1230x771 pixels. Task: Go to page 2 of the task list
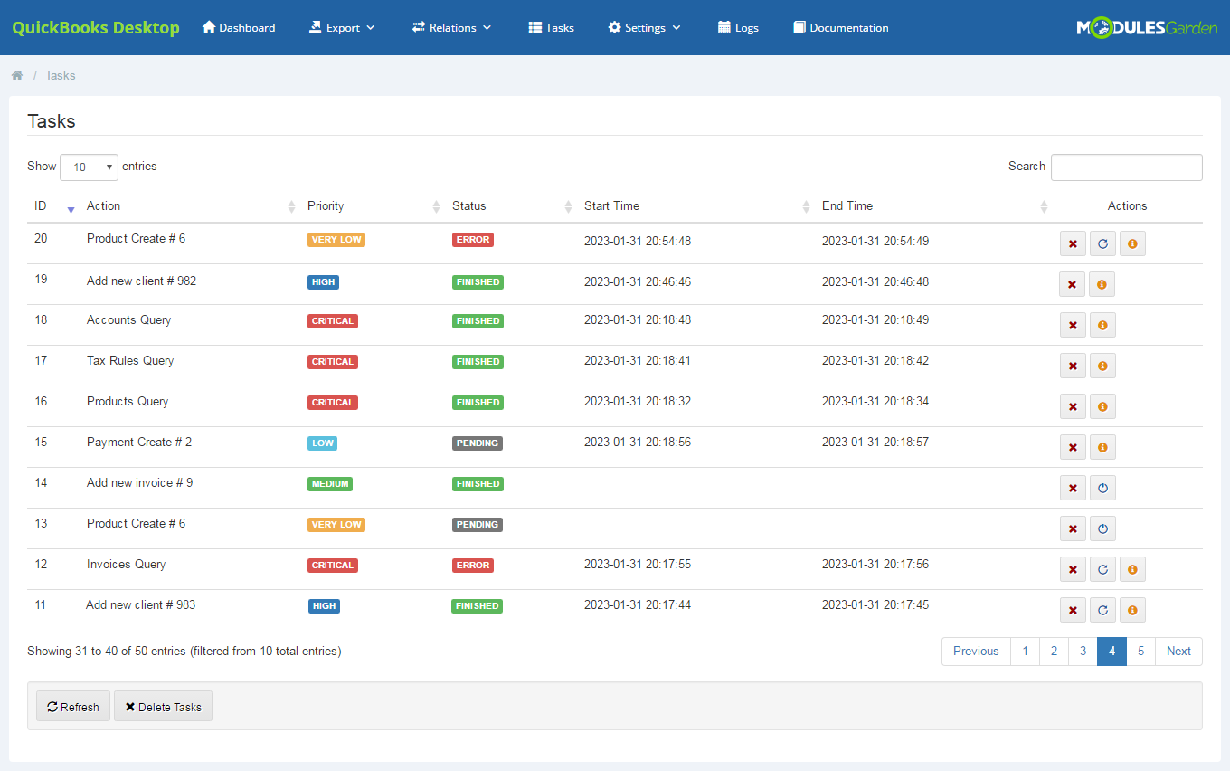click(x=1054, y=651)
